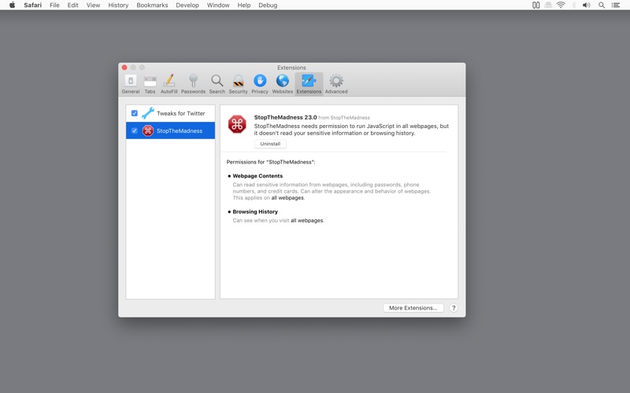Screen dimensions: 630x393
Task: Click the menu bar icon left of Wi-Fi
Action: point(548,6)
